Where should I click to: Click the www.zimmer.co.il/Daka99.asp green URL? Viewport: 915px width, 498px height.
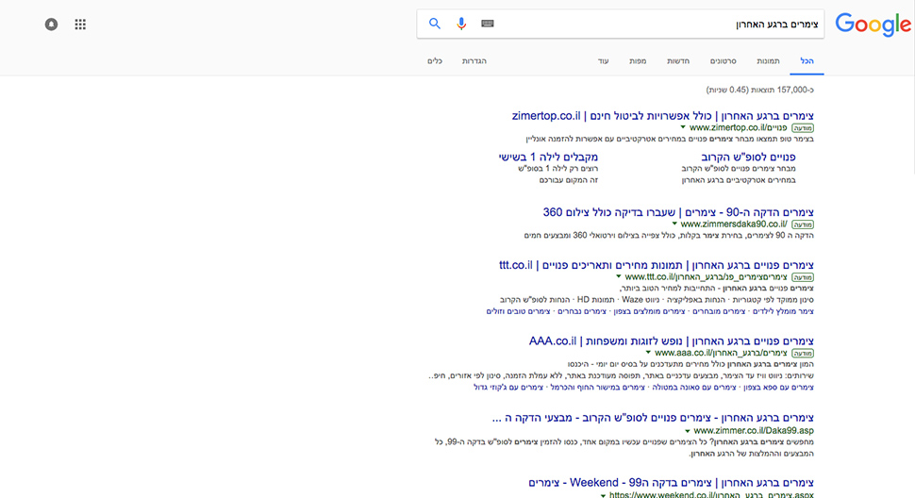click(x=754, y=431)
